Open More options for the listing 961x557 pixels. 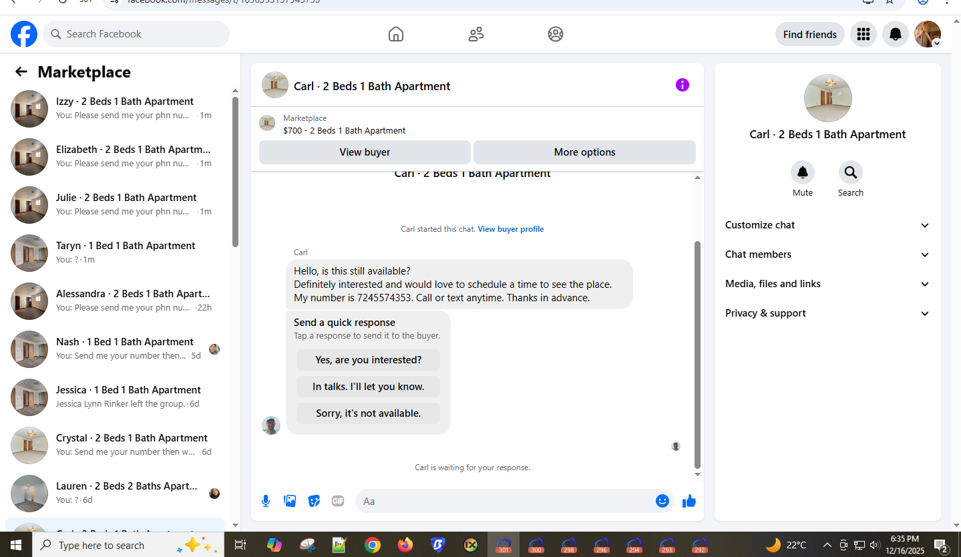[584, 152]
